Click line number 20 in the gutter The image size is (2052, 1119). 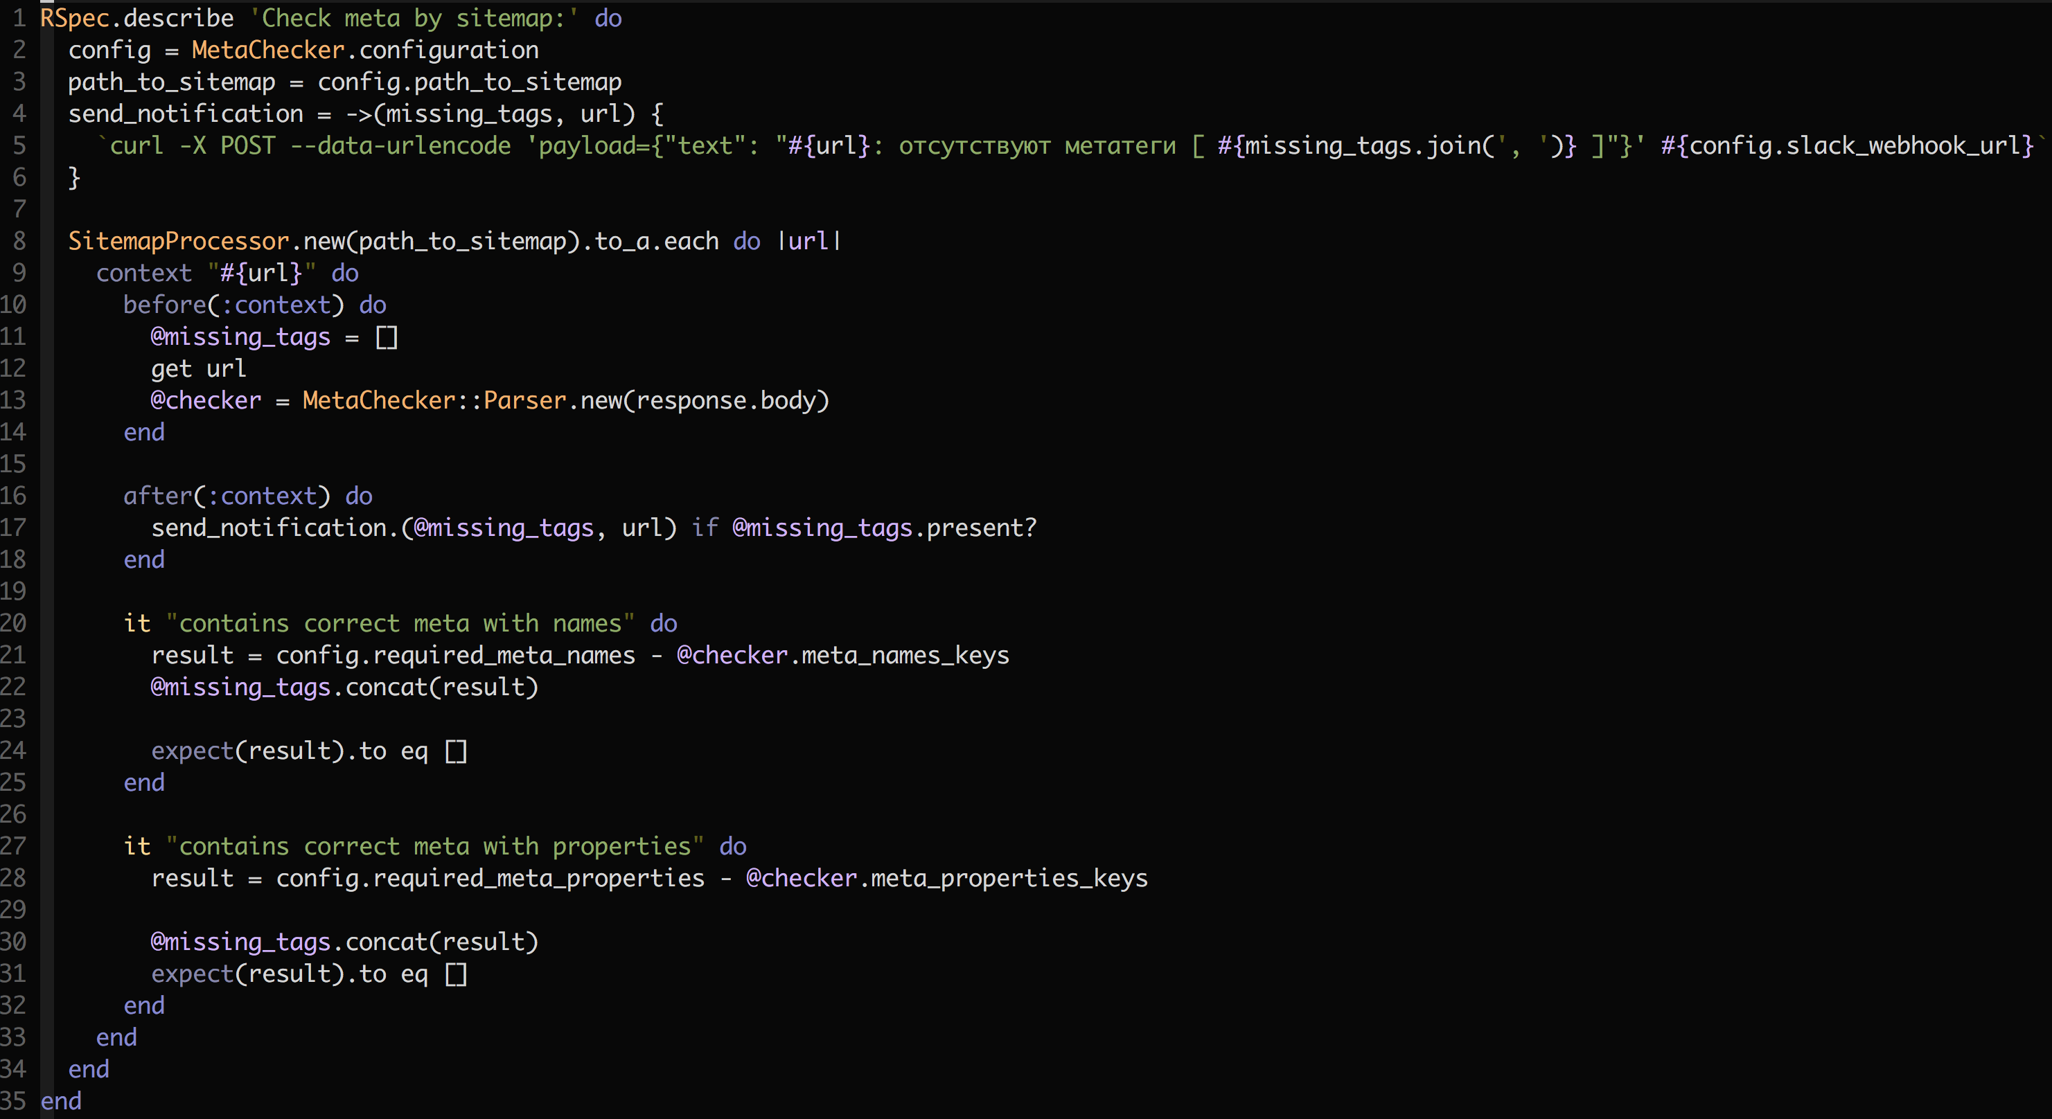click(x=14, y=623)
